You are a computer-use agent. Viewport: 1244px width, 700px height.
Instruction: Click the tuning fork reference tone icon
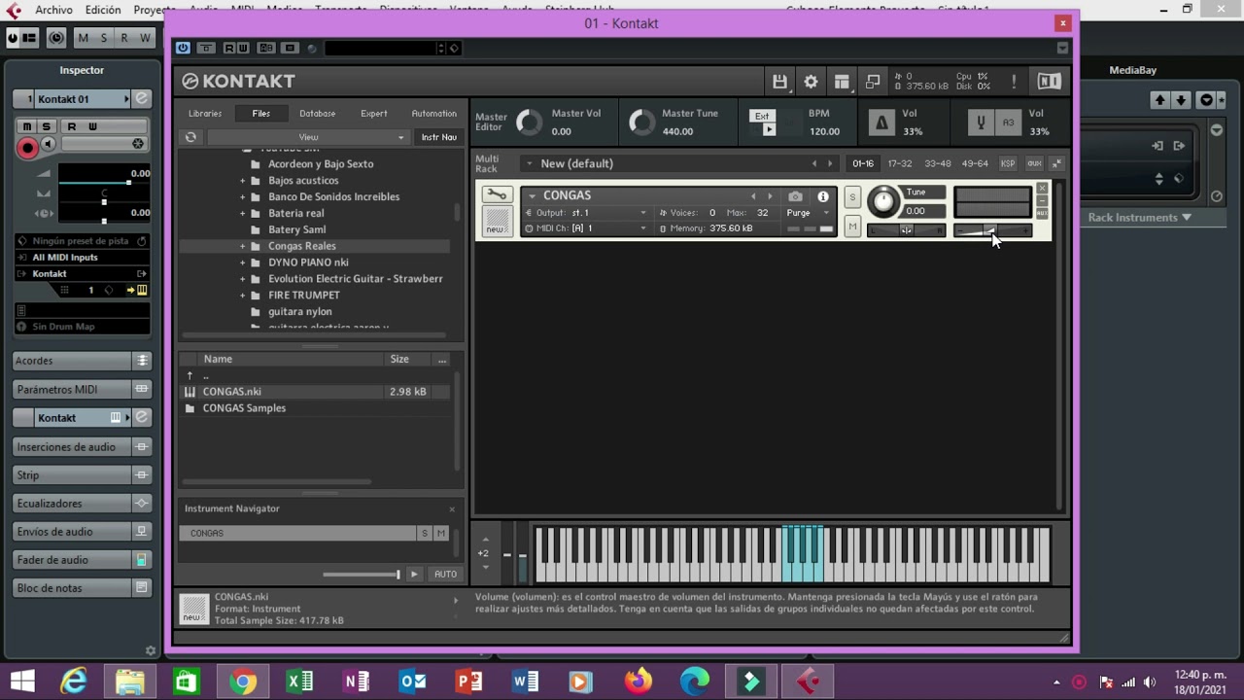coord(981,122)
